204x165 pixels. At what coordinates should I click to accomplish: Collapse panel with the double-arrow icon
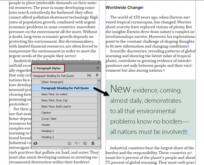pos(93,62)
